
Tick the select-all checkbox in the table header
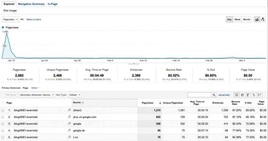click(3, 103)
